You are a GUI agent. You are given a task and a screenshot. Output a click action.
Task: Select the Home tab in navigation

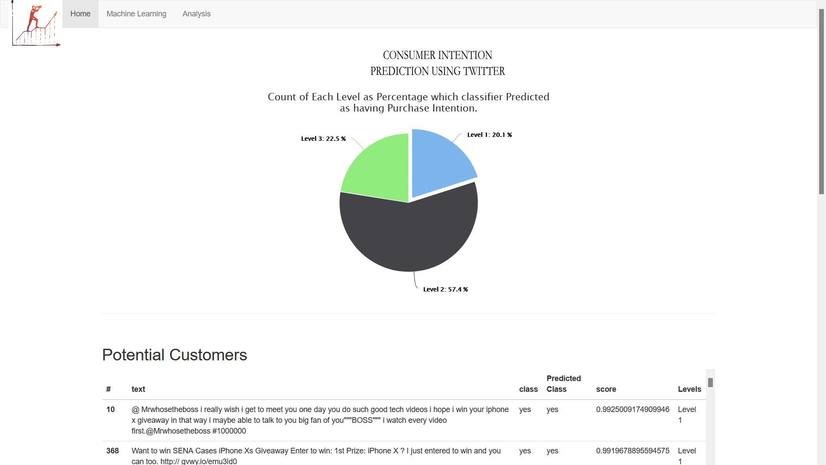pyautogui.click(x=80, y=14)
